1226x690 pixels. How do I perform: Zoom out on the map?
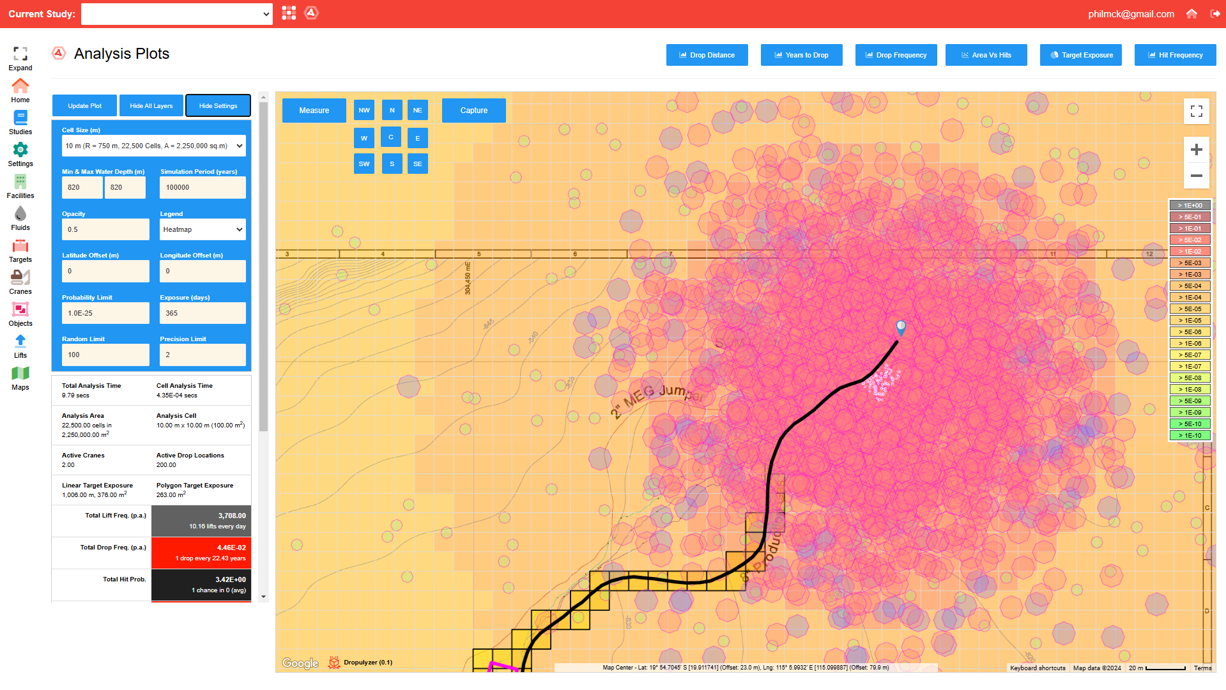[1197, 176]
